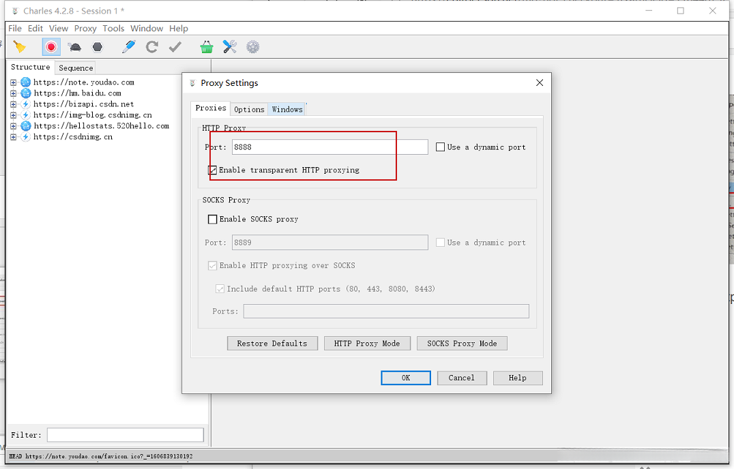Click Proxy Settings dialog title icon
Screen dimensions: 734x469
[192, 82]
